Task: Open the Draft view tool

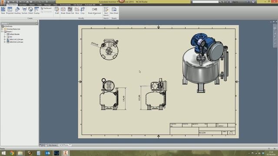Action: 57,10
